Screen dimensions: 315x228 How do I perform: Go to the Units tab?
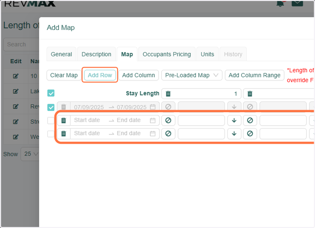pyautogui.click(x=207, y=54)
